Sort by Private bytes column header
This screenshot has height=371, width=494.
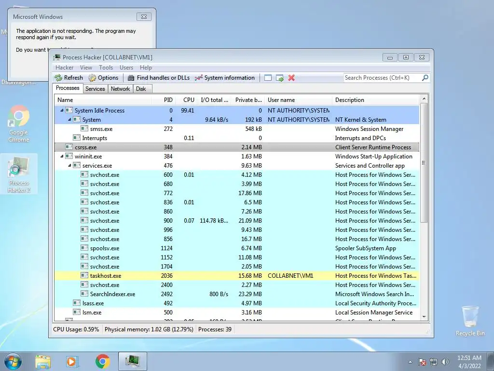(x=248, y=100)
